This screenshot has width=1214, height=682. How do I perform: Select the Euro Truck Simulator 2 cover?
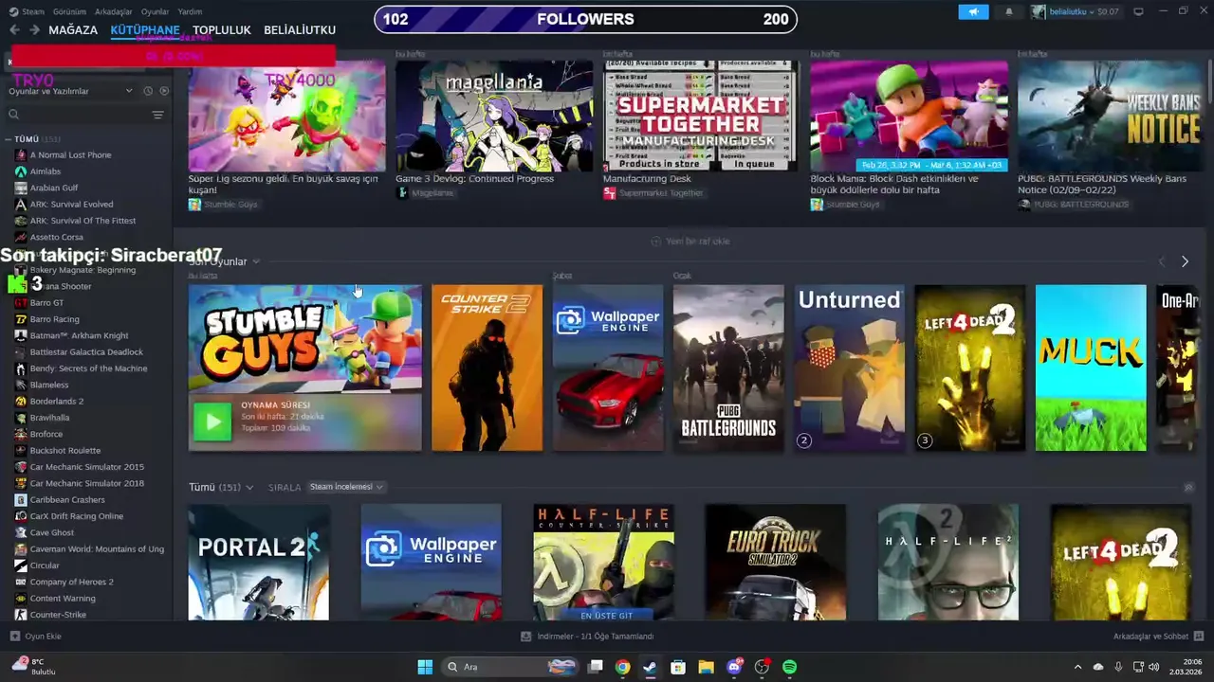click(x=776, y=563)
